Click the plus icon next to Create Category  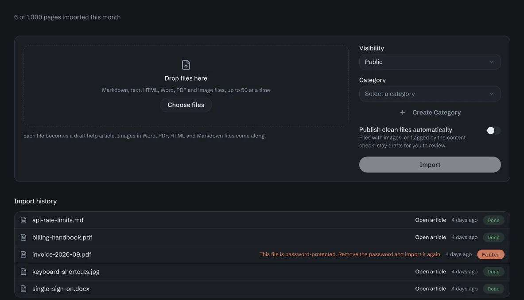[x=402, y=113]
